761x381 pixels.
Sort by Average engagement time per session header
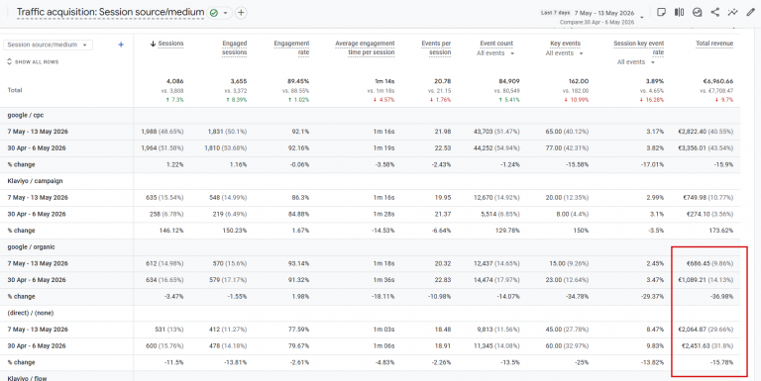tap(365, 48)
